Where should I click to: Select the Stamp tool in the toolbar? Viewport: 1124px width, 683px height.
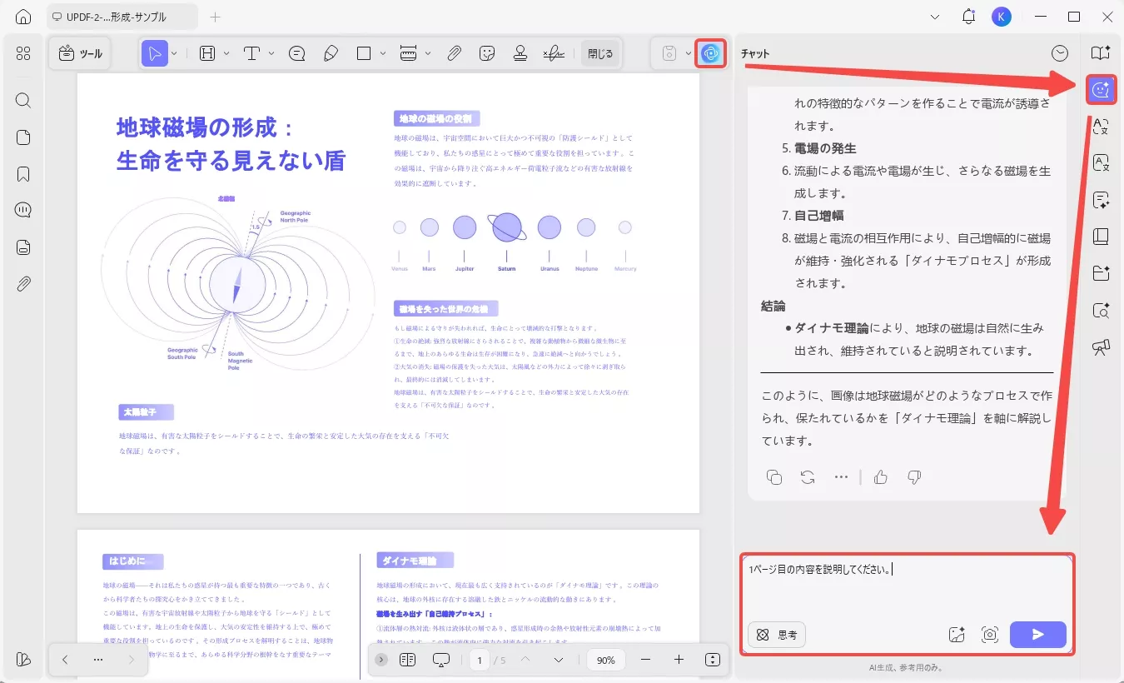[520, 52]
